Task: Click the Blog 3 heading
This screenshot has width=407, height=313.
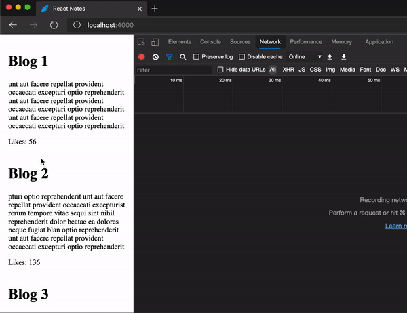Action: 28,294
